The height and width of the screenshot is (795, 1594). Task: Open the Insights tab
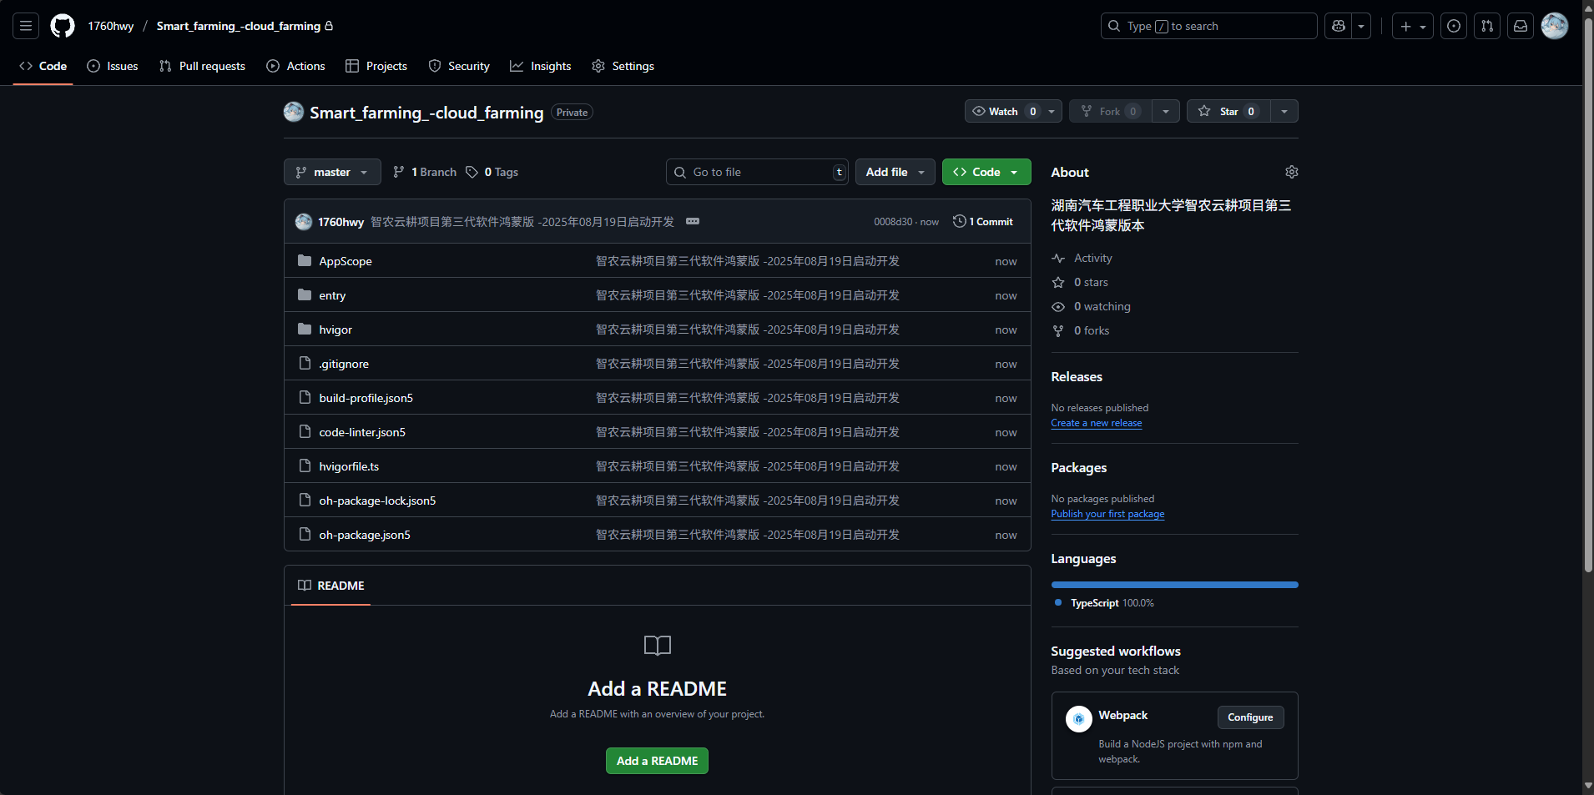[x=541, y=66]
